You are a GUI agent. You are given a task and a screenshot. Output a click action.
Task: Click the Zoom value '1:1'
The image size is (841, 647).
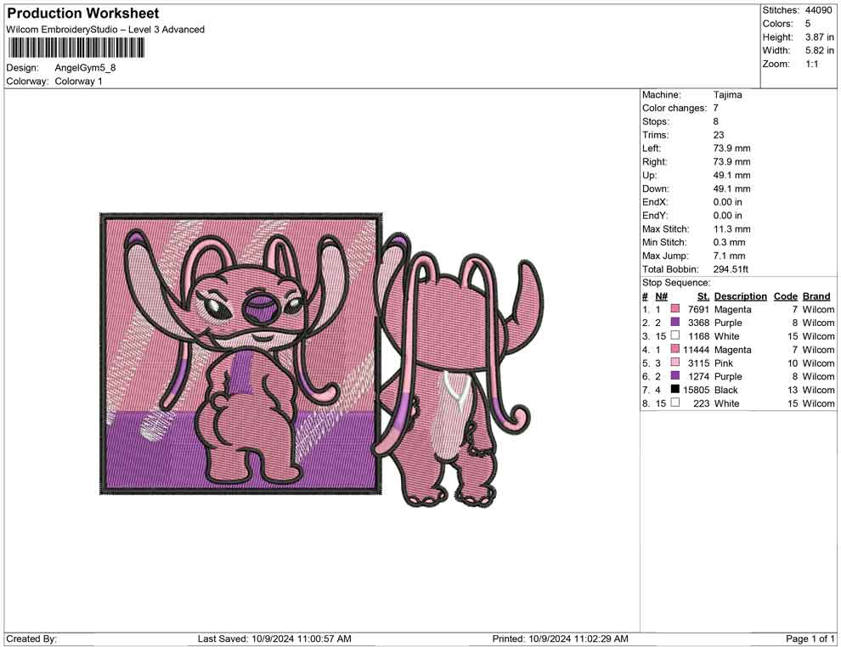point(812,64)
